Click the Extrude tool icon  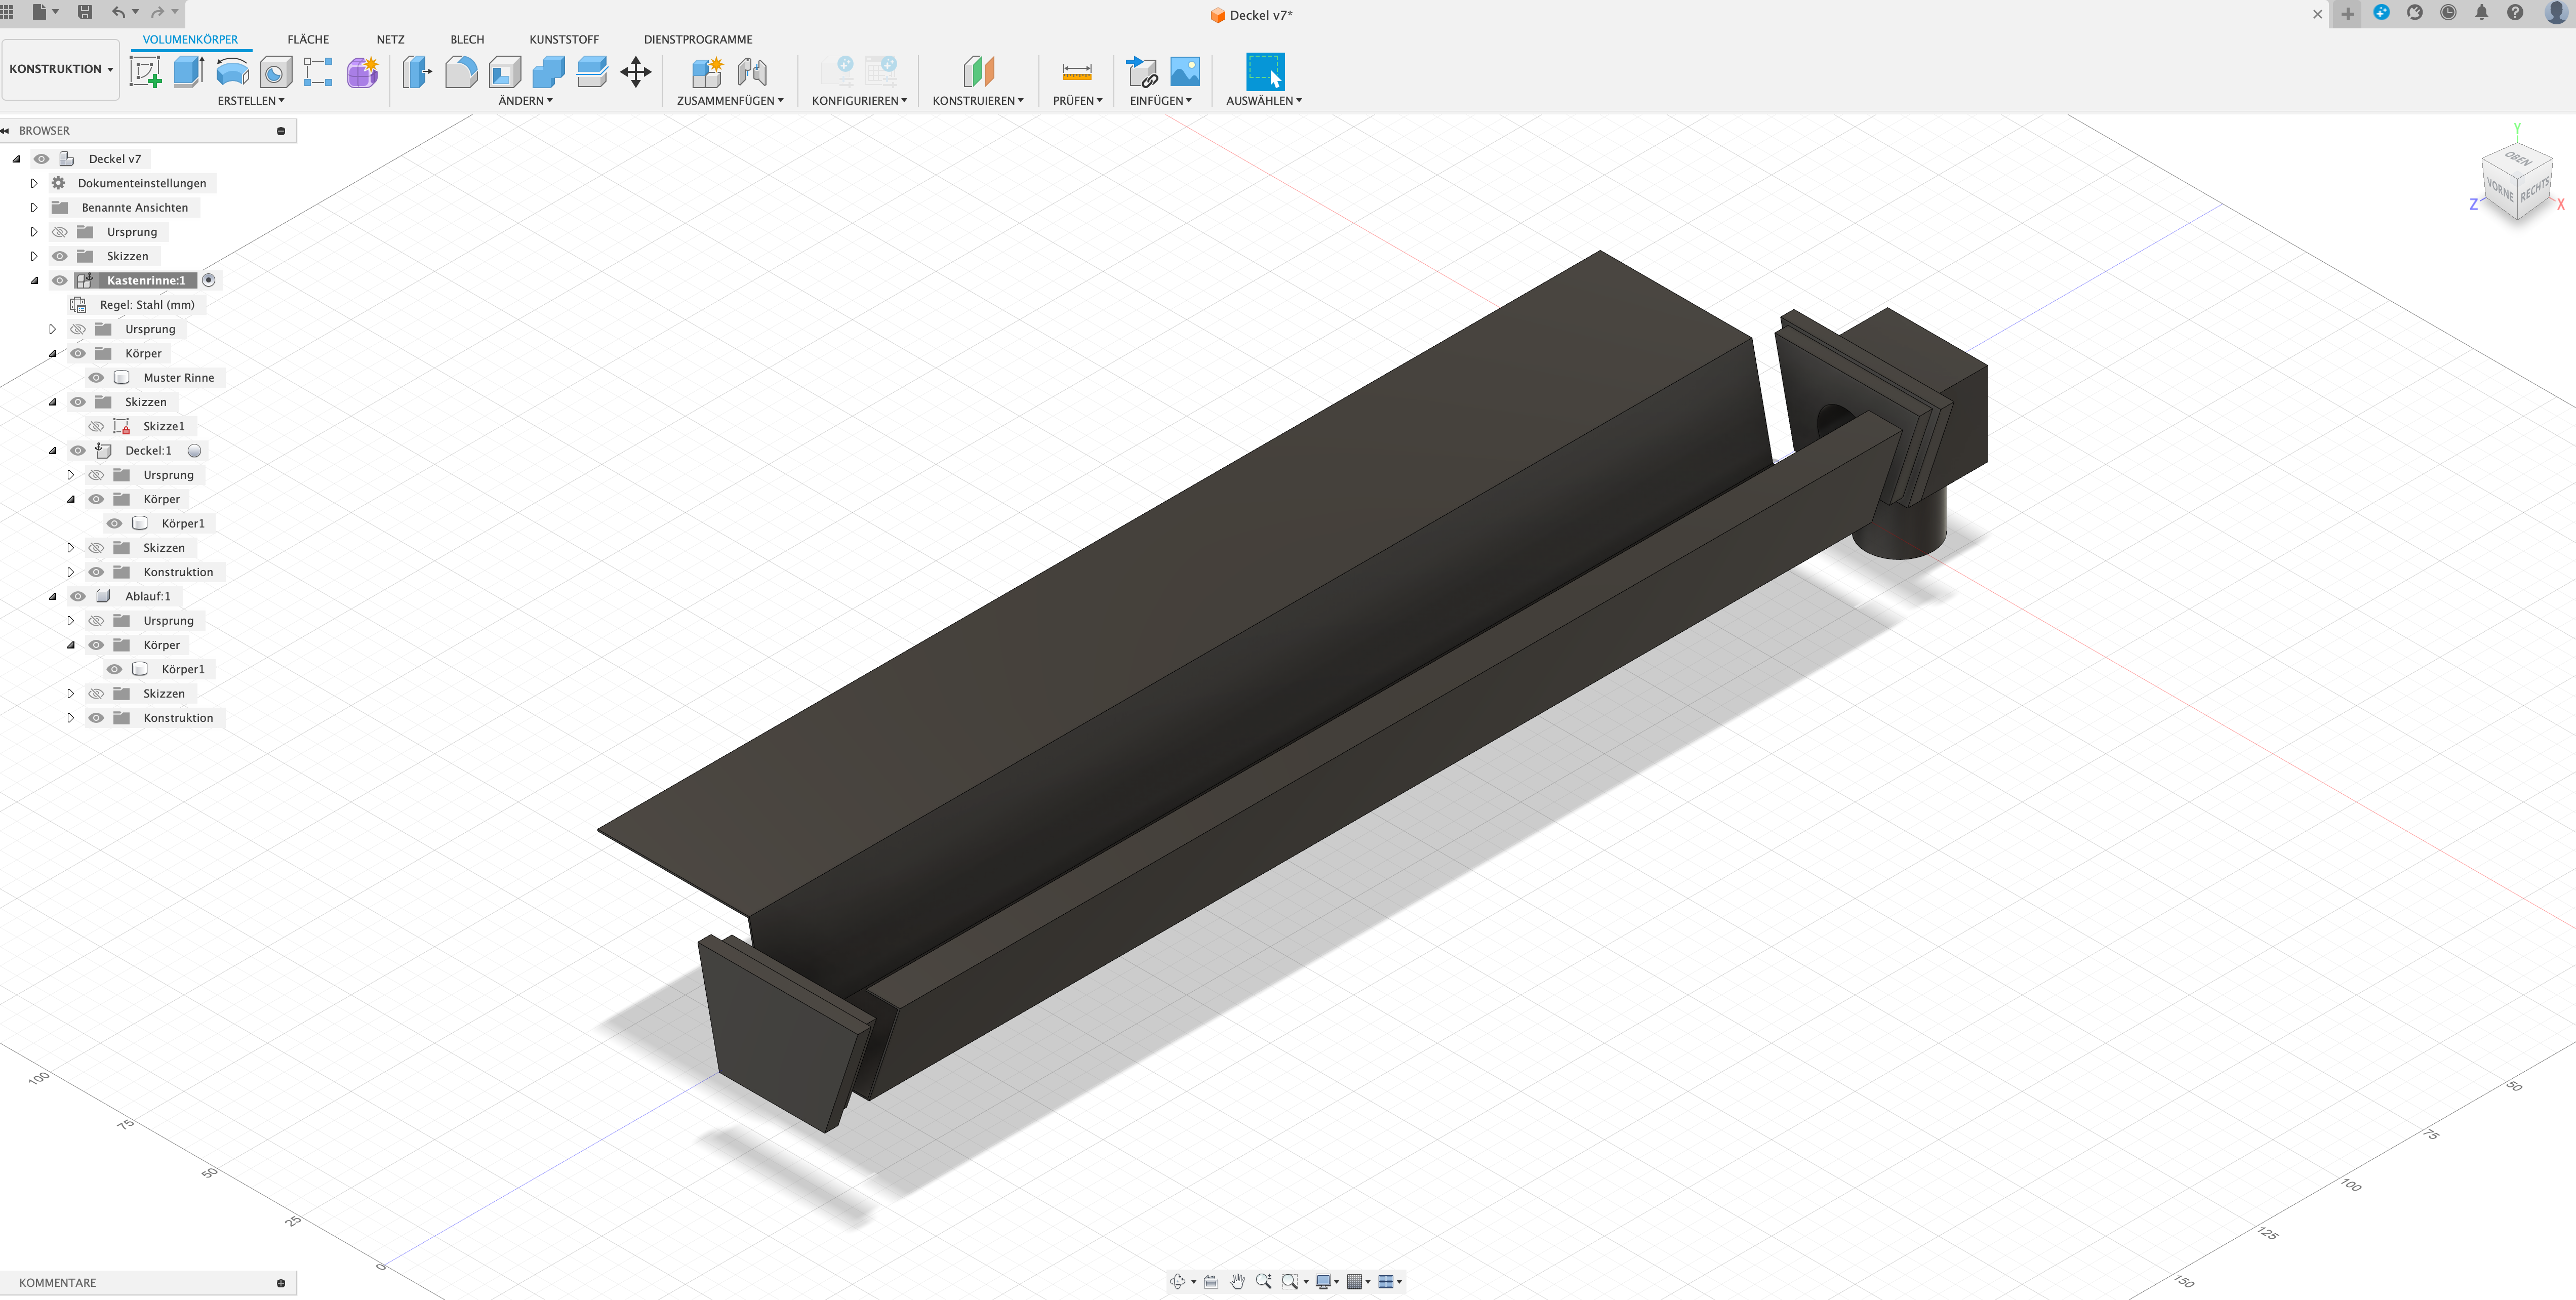coord(189,72)
